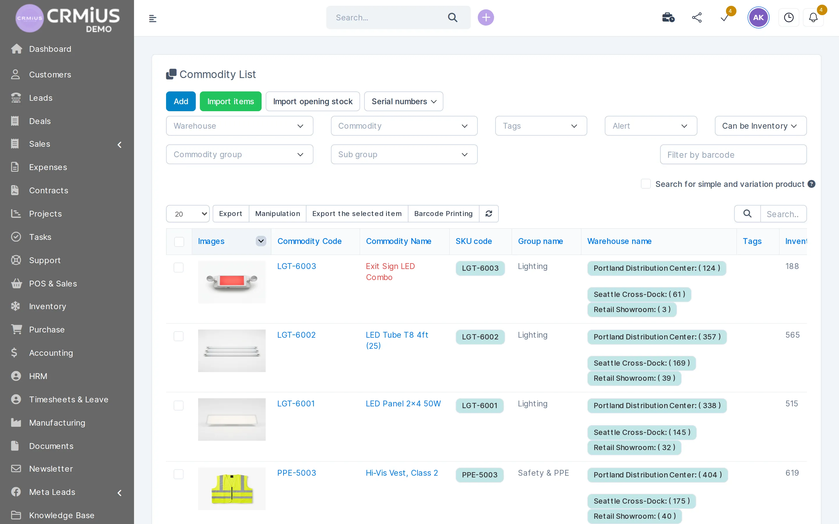Open the Alert filter dropdown

(651, 126)
